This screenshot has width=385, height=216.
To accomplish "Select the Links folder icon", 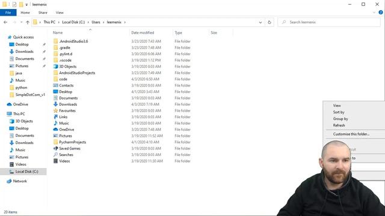I will point(56,117).
